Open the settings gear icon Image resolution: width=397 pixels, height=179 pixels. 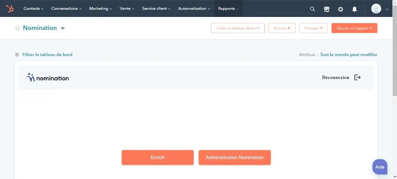click(x=341, y=9)
